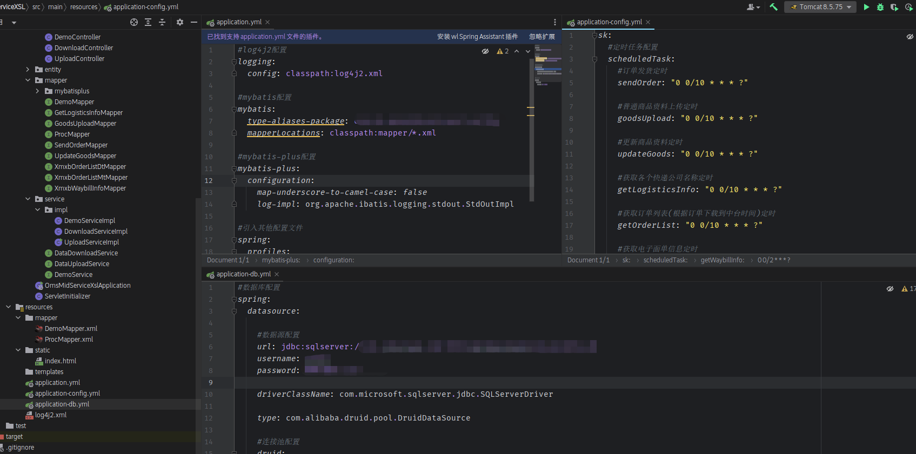Switch to application.yml editor tab
The image size is (916, 454).
tap(238, 22)
